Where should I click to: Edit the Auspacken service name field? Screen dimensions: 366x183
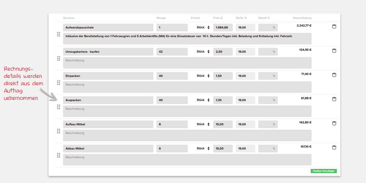pyautogui.click(x=108, y=100)
